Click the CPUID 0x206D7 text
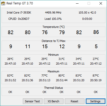Screen dimensions: 107x106 (x=19, y=19)
